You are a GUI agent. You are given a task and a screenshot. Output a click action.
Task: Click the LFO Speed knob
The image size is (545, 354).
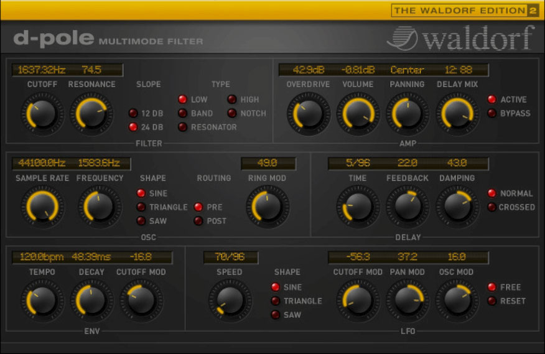pos(230,301)
